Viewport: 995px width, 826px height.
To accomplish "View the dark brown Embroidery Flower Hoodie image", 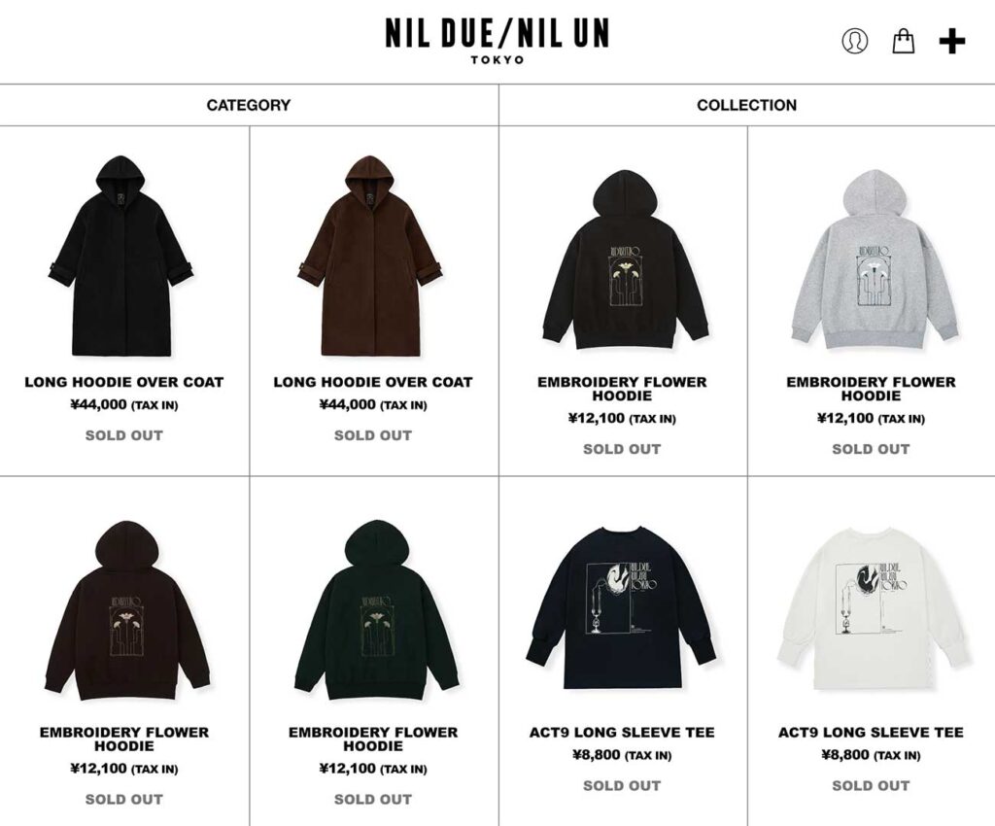I will pyautogui.click(x=127, y=610).
